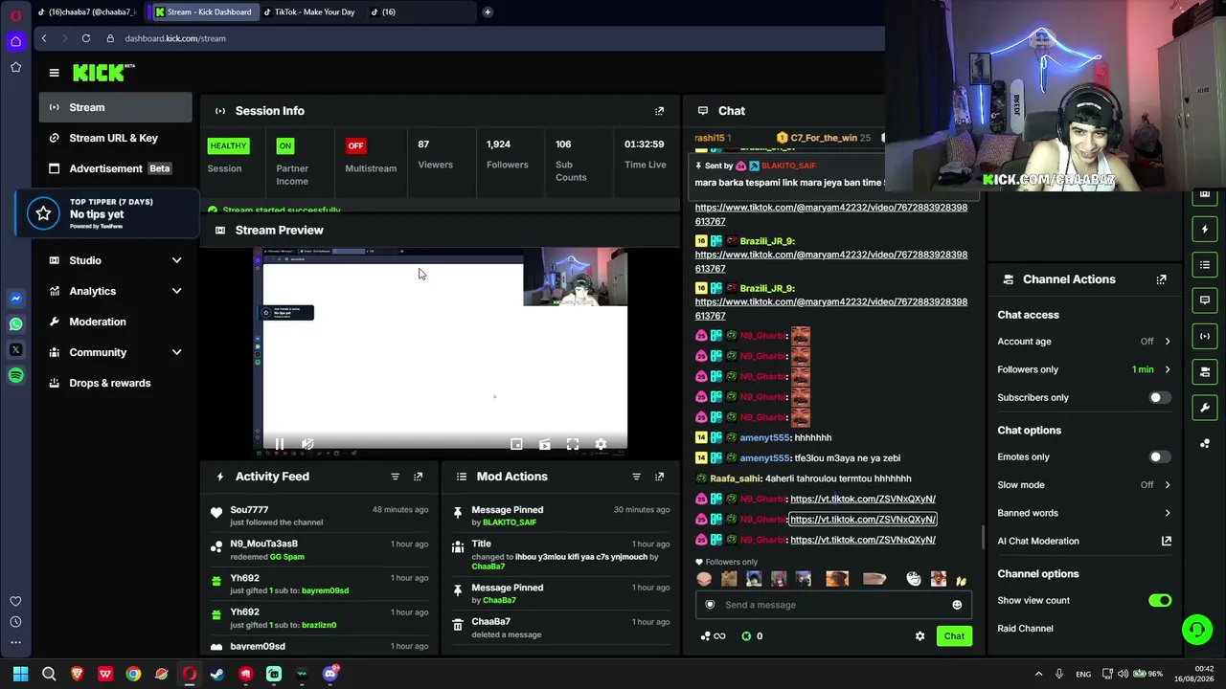Filter the Mod Actions list
The height and width of the screenshot is (689, 1226).
point(636,477)
